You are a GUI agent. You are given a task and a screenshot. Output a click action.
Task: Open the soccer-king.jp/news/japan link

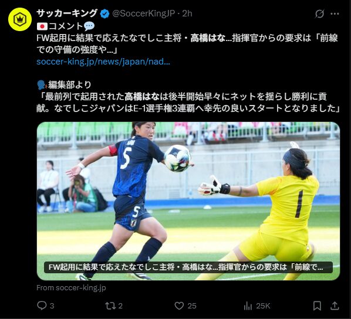click(x=103, y=62)
